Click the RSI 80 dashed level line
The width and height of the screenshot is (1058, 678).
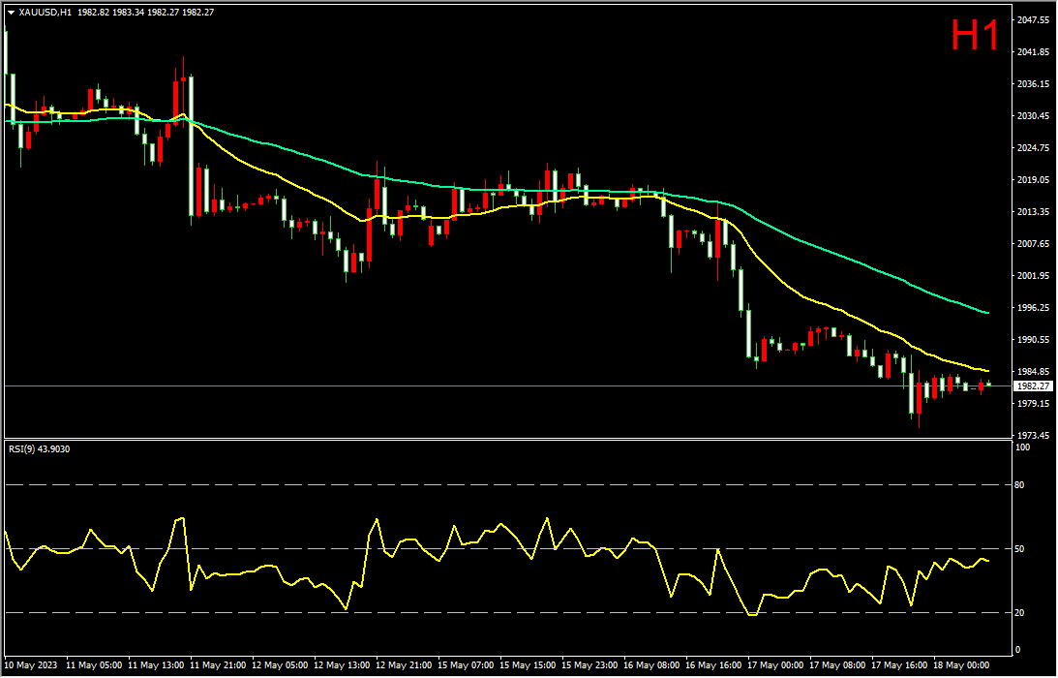tap(484, 484)
